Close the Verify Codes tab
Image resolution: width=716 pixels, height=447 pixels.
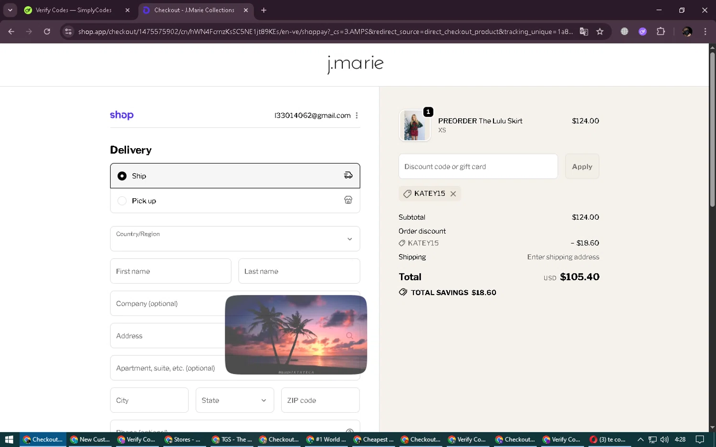click(127, 10)
